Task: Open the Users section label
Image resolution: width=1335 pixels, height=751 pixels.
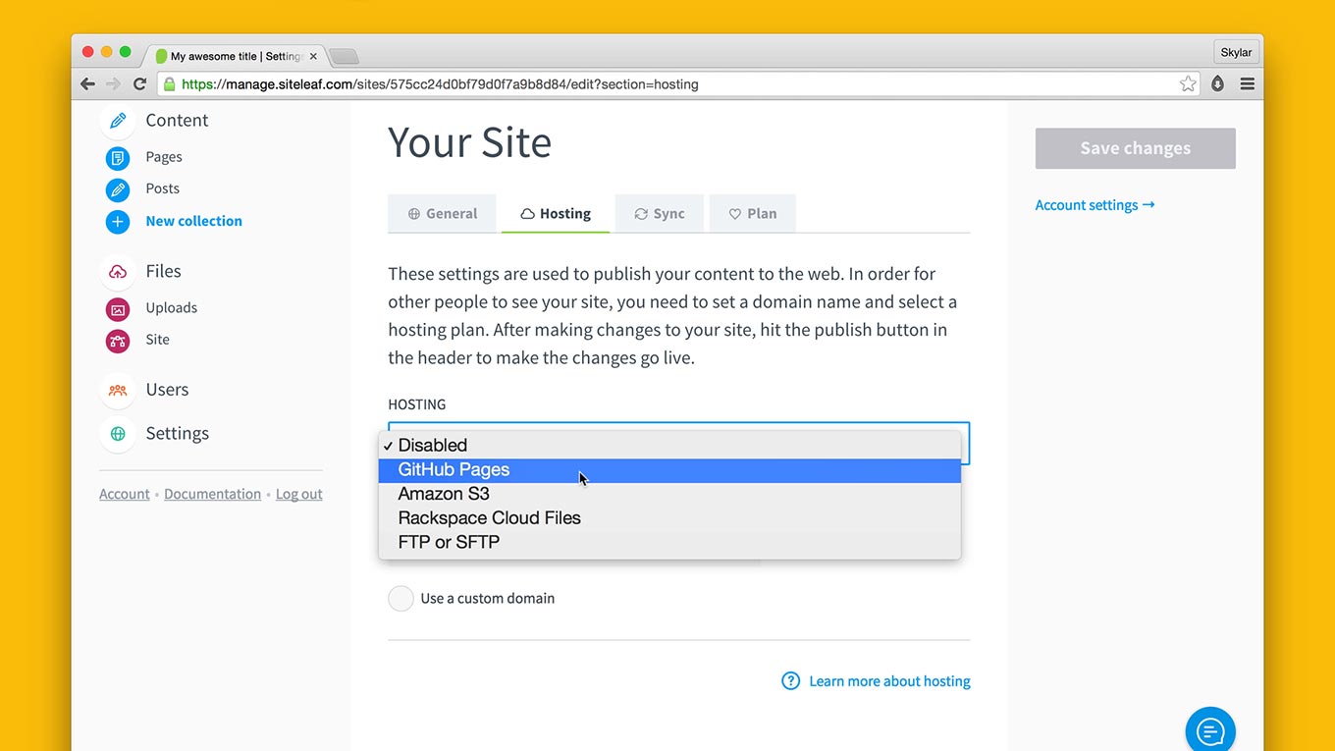Action: point(167,390)
